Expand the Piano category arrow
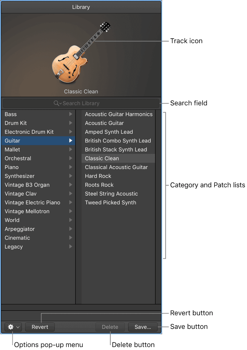 (71, 167)
